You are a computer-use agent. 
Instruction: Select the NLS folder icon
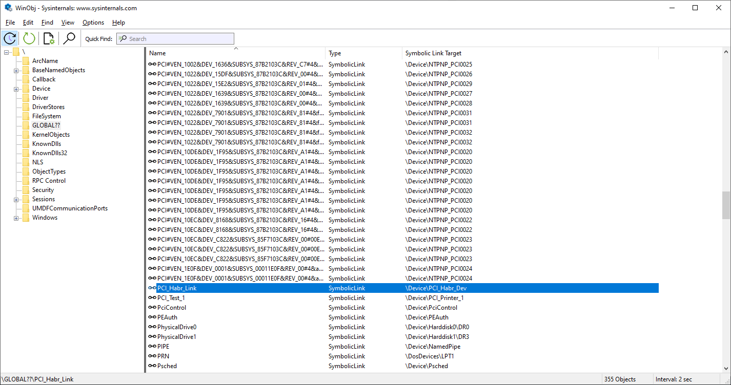26,162
